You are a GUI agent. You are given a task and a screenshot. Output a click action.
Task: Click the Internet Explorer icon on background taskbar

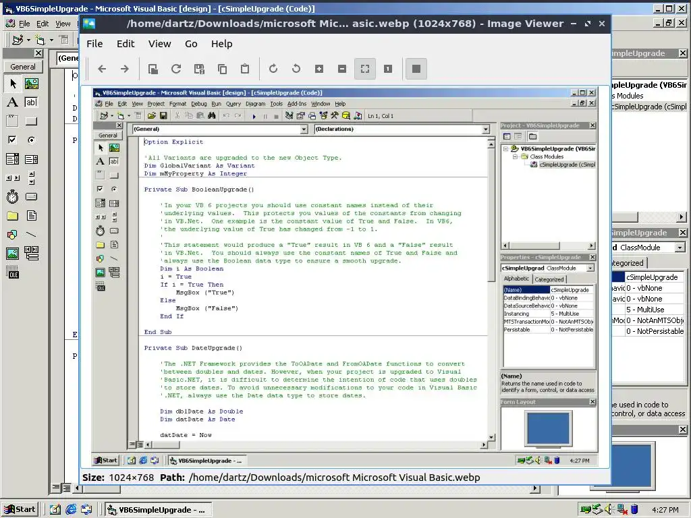pos(70,510)
